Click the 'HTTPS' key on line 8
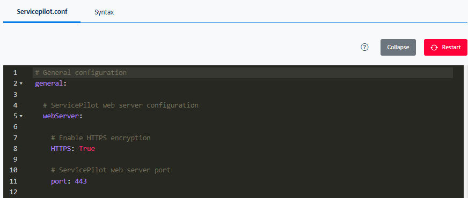The height and width of the screenshot is (198, 468). (x=61, y=148)
